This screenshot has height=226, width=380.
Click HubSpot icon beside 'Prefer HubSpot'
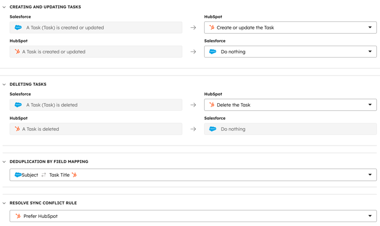pyautogui.click(x=18, y=216)
